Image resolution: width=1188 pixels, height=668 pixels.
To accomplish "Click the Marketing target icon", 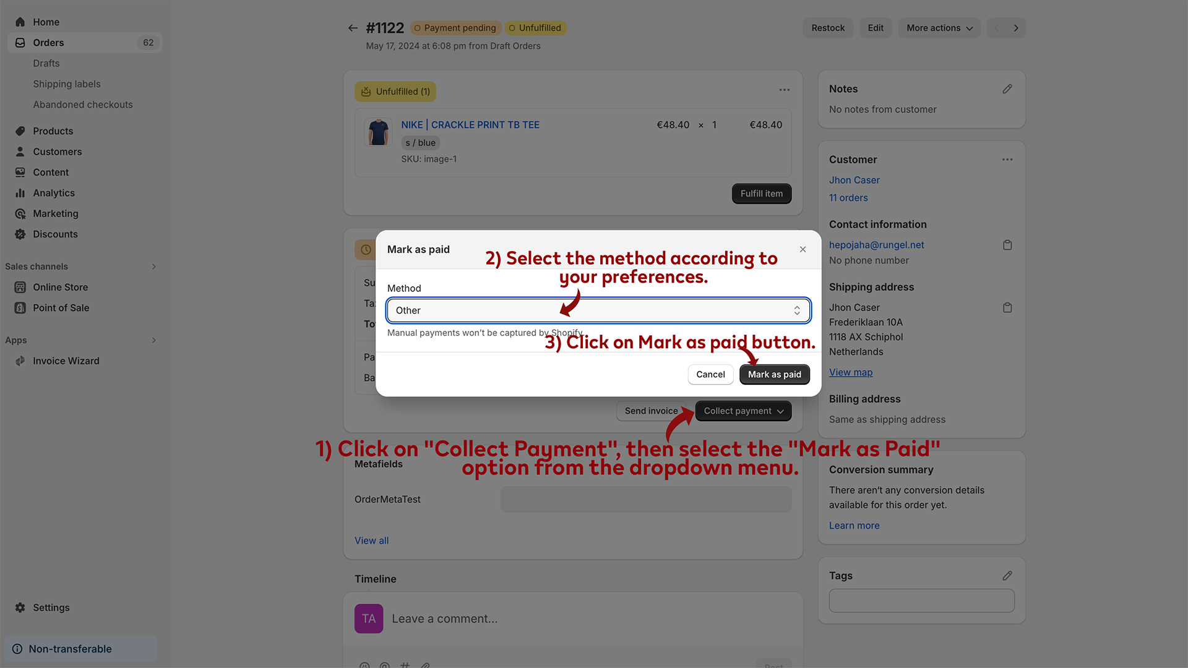I will 20,213.
